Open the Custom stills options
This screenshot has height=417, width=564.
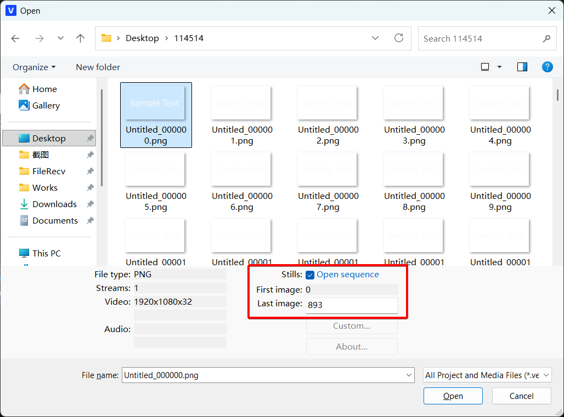351,327
